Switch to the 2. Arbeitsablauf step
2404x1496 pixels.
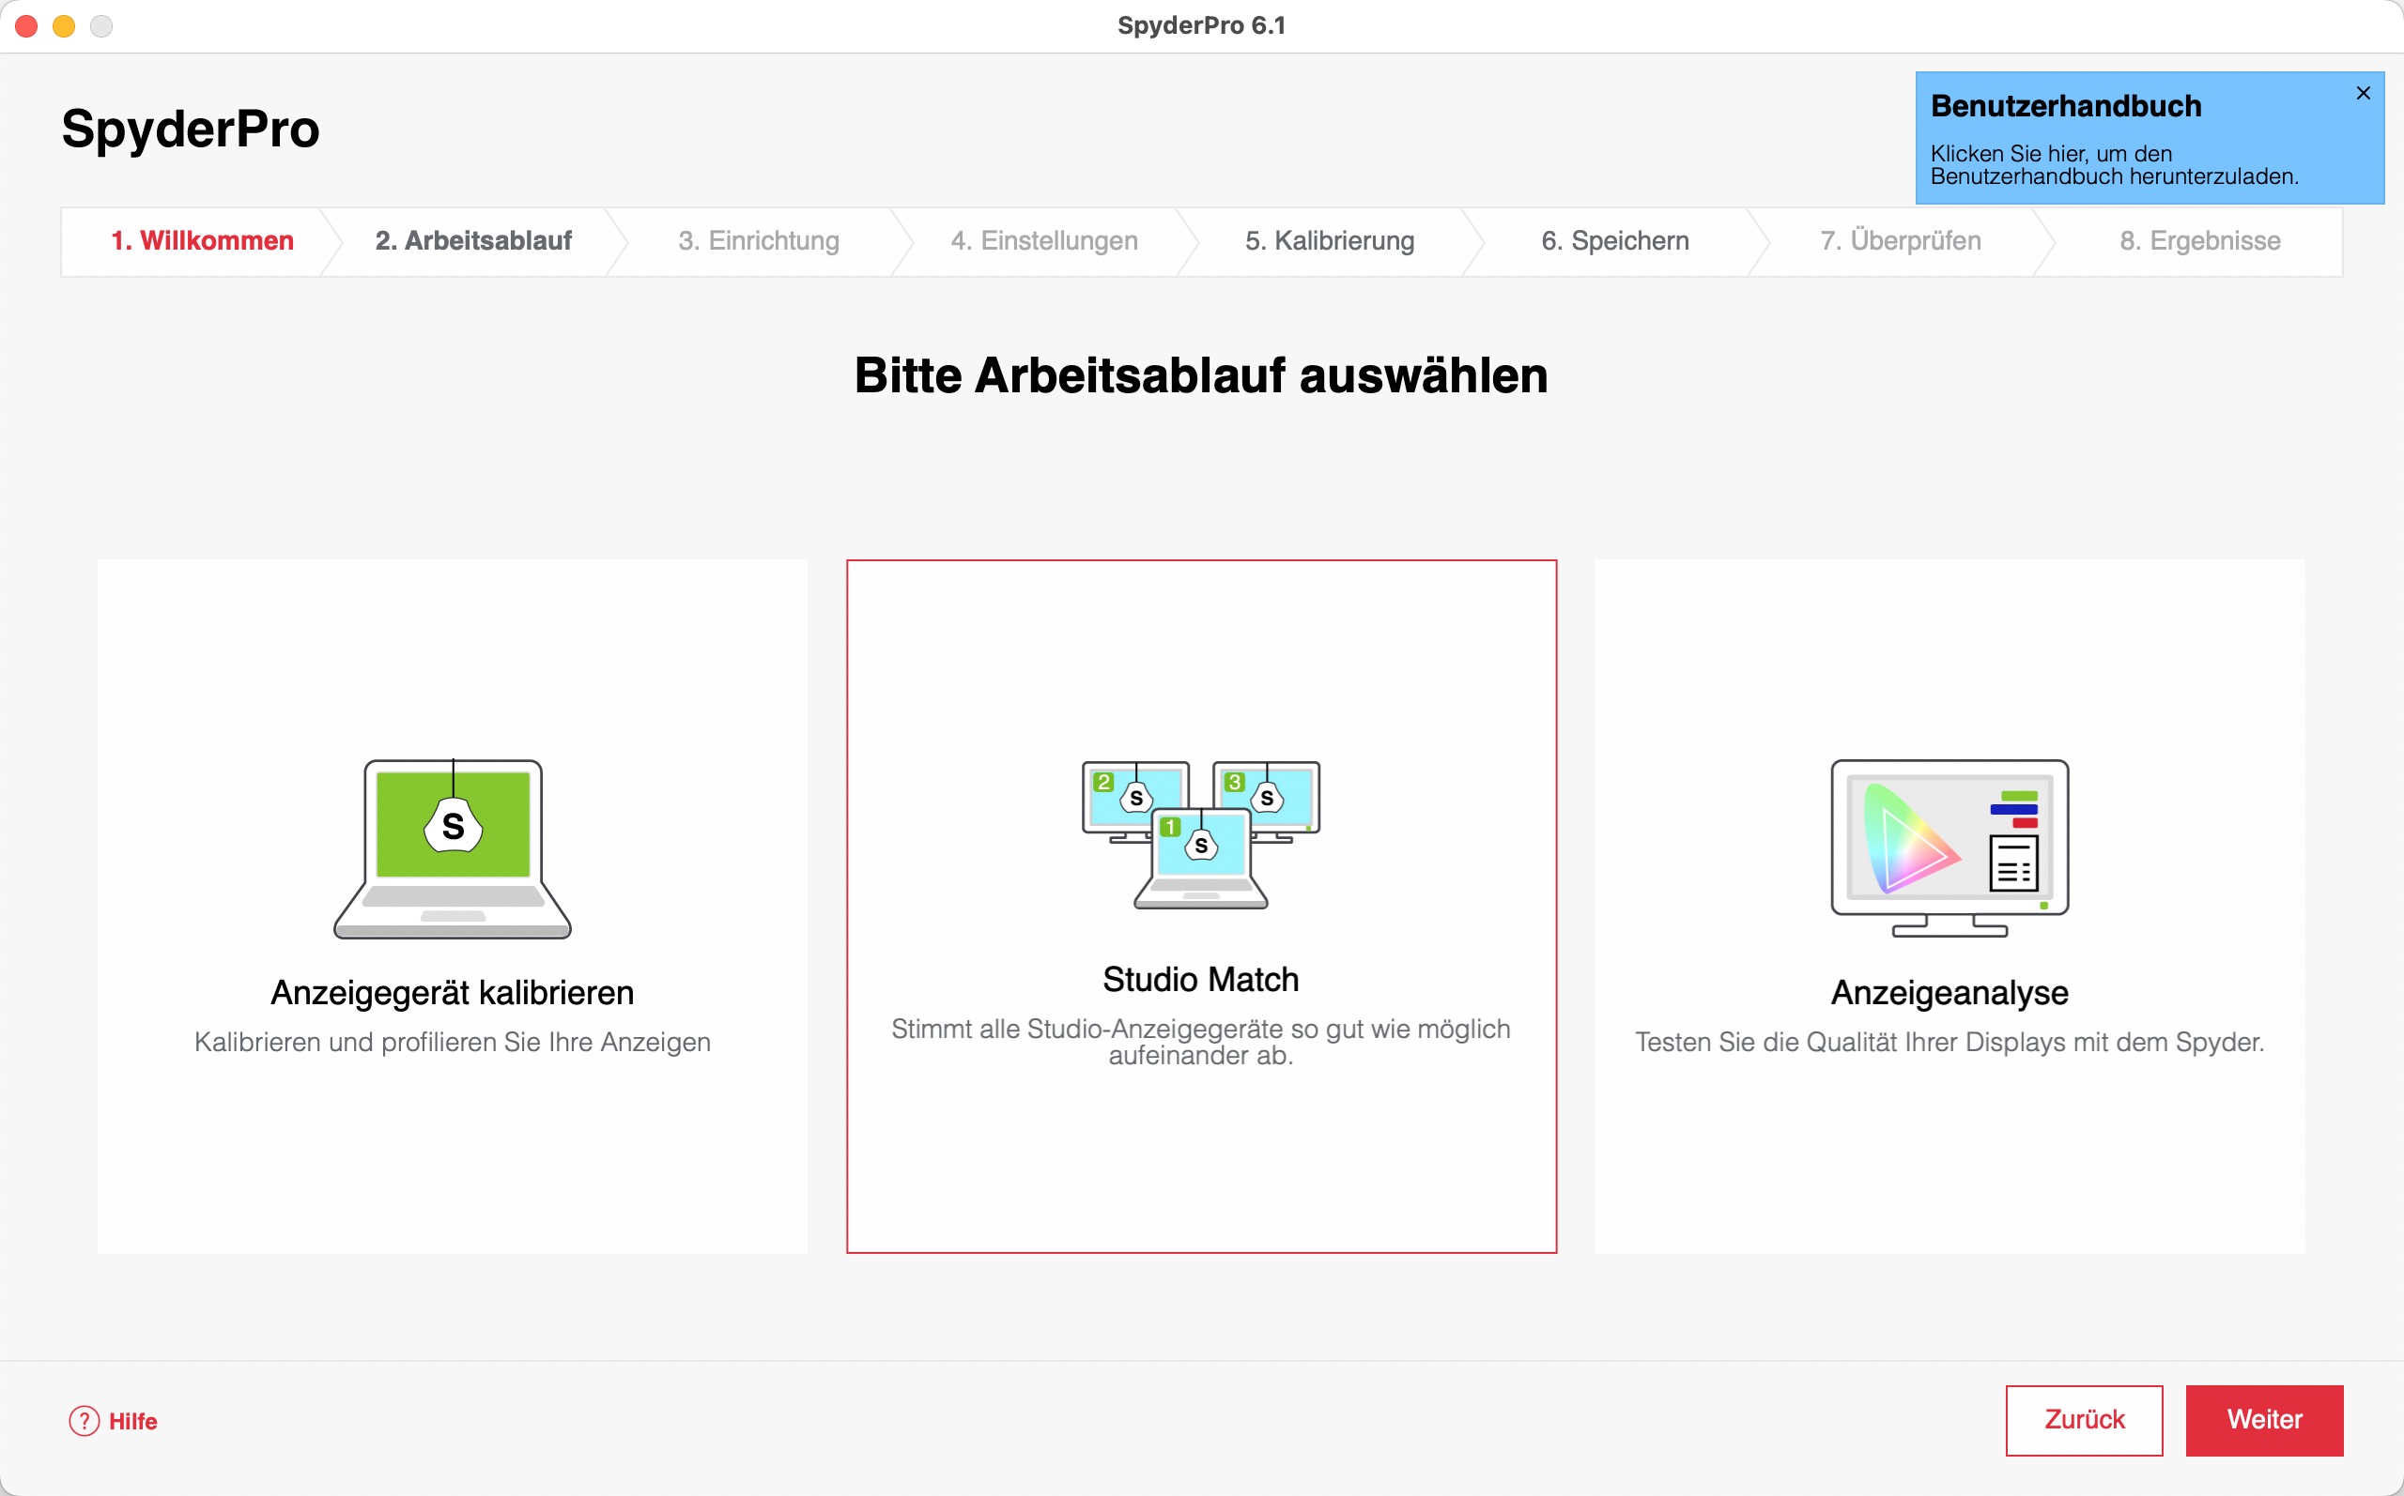473,240
